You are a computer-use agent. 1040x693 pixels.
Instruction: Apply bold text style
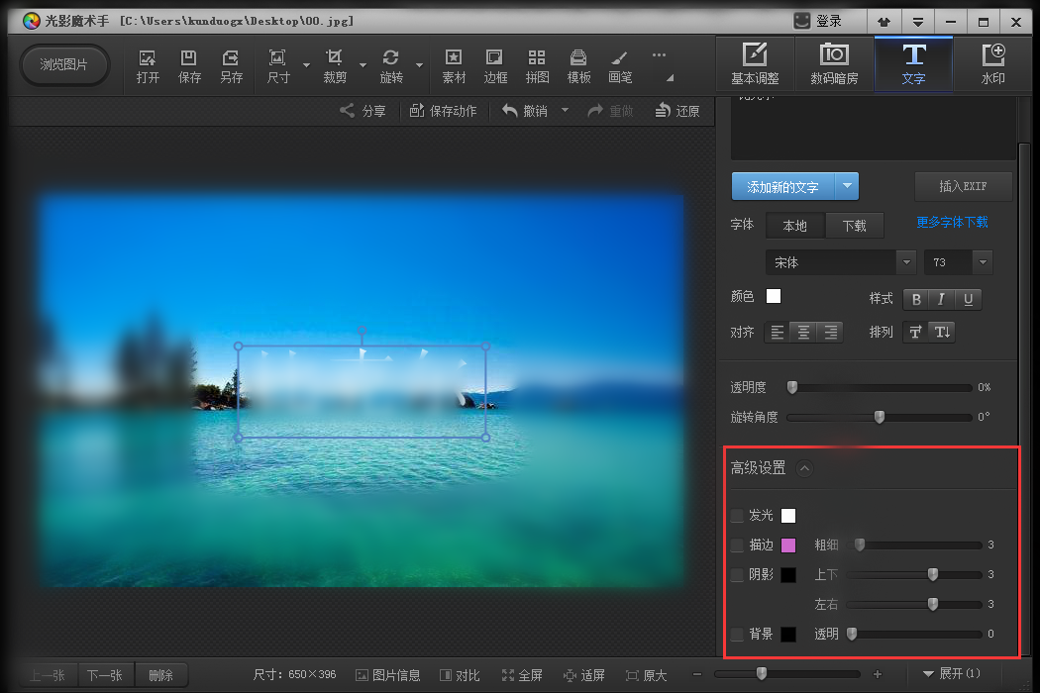pos(916,299)
